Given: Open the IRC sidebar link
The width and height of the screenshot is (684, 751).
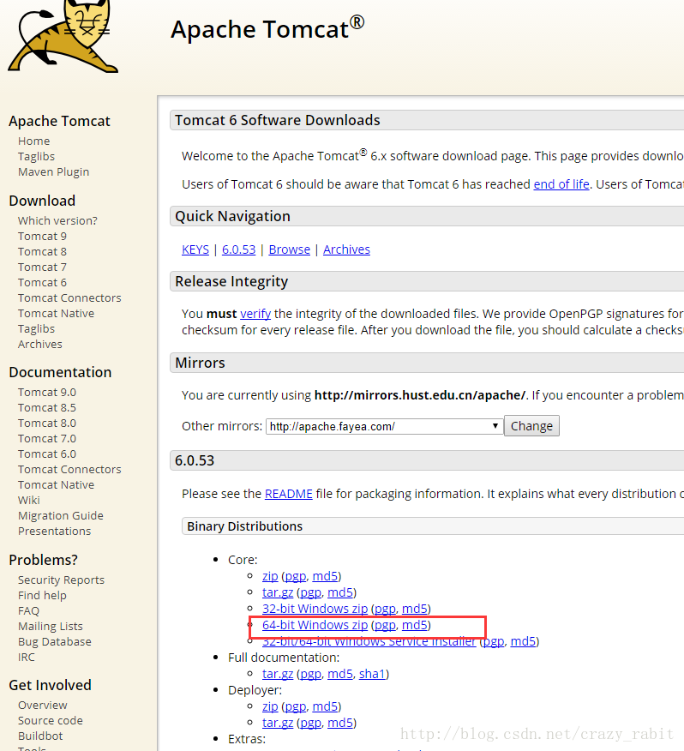Looking at the screenshot, I should click(x=27, y=657).
